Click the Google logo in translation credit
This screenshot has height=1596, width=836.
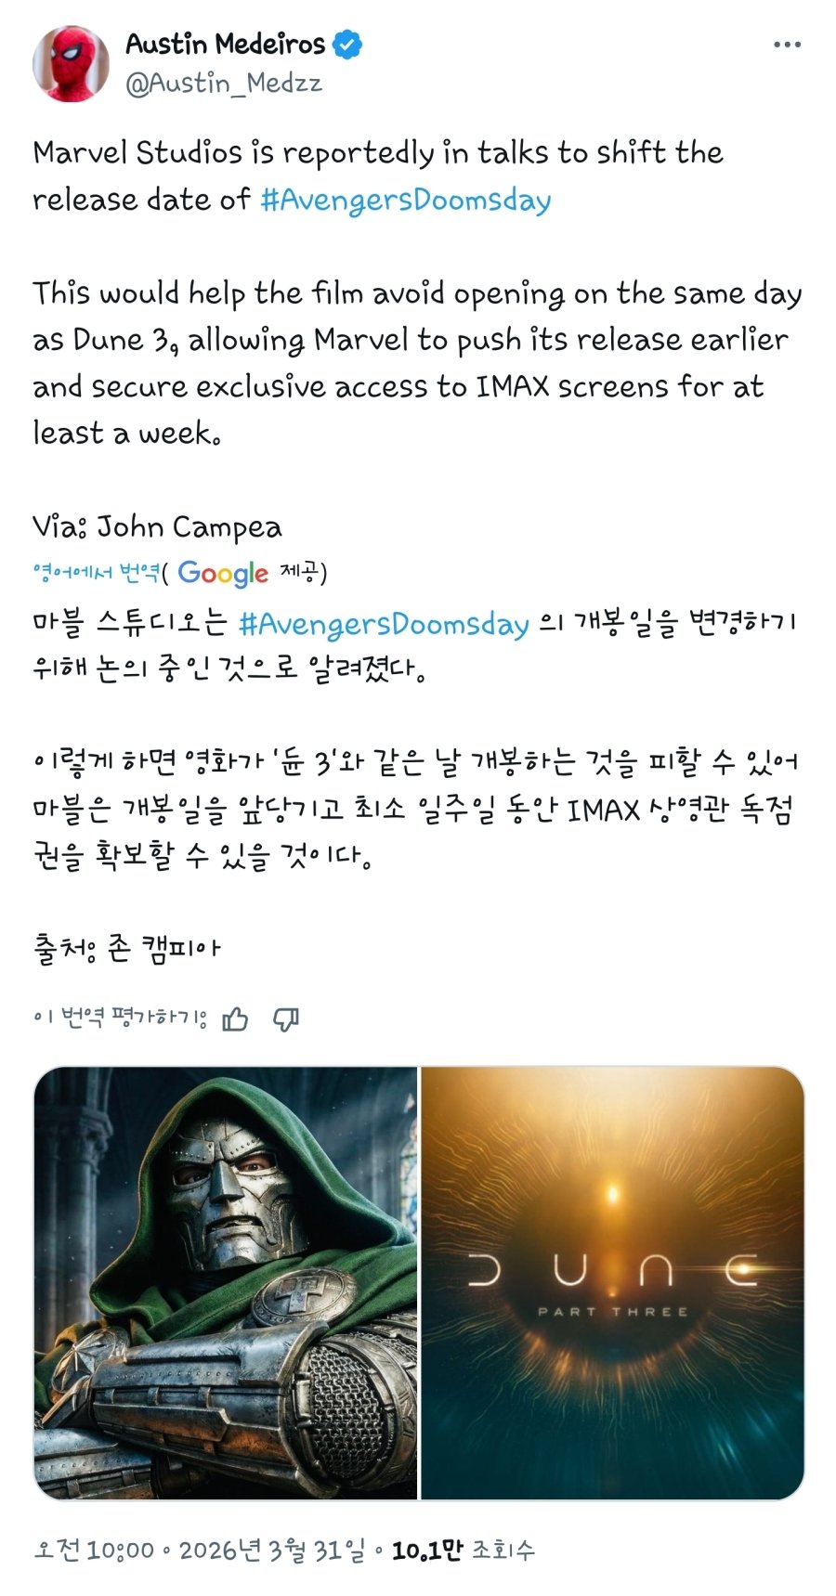point(223,573)
